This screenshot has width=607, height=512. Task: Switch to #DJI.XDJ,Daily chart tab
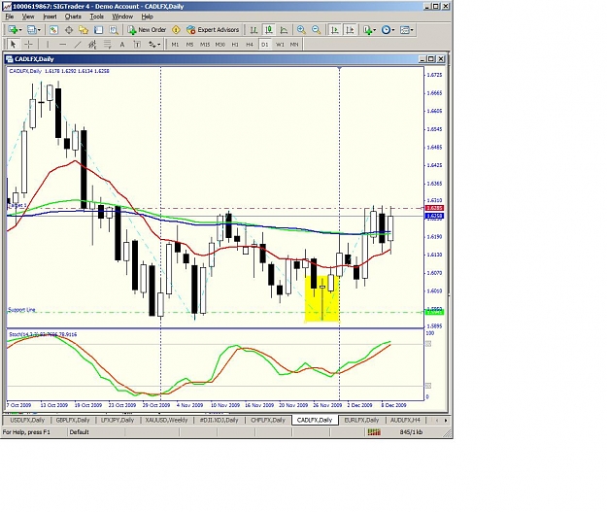pos(219,421)
